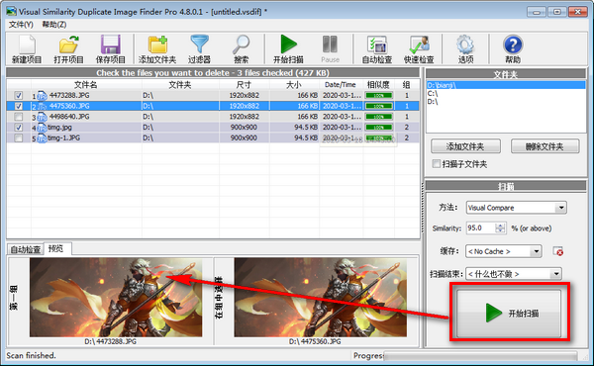The image size is (594, 366).
Task: Expand the Visual Compare method dropdown
Action: click(561, 208)
